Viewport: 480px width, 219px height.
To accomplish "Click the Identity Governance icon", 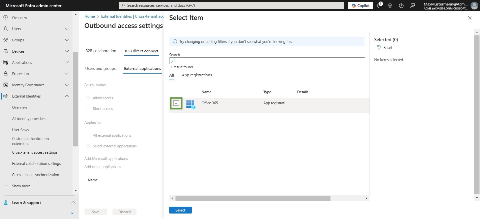I will coord(5,85).
